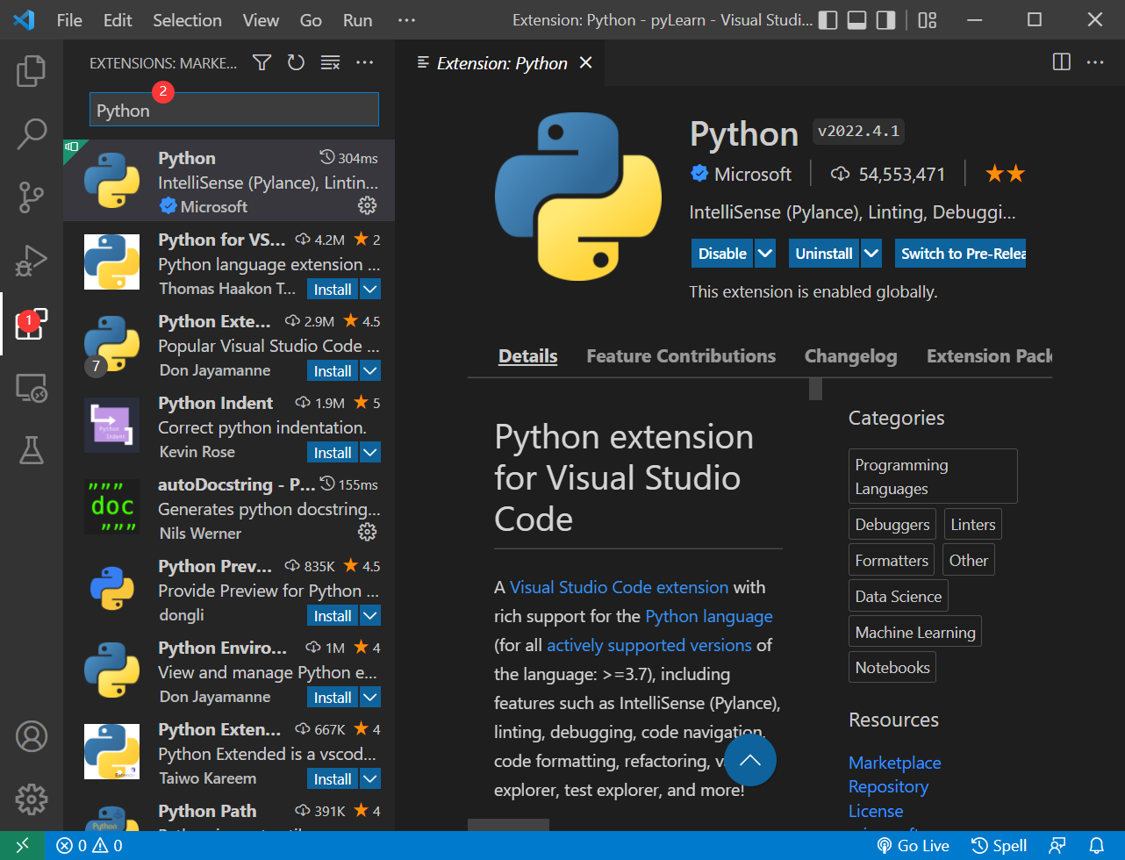Open manage gear for Python Microsoft extension
The image size is (1125, 860).
368,205
